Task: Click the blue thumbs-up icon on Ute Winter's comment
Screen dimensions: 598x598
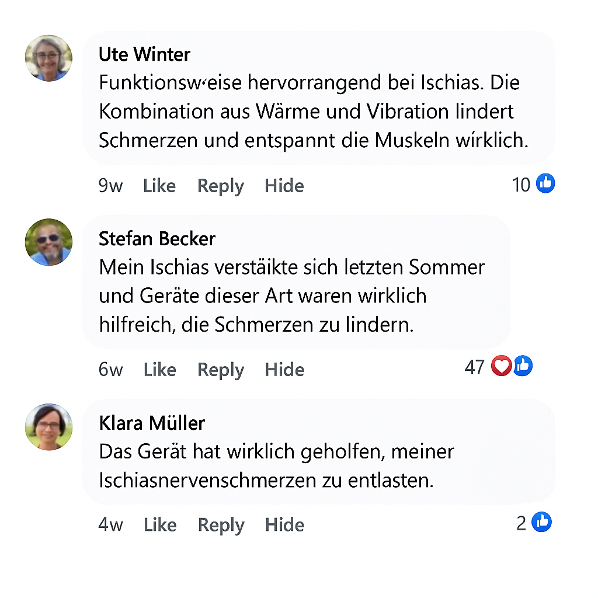Action: pyautogui.click(x=545, y=183)
